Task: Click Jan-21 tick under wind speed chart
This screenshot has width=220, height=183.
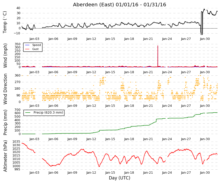Action: pyautogui.click(x=148, y=72)
